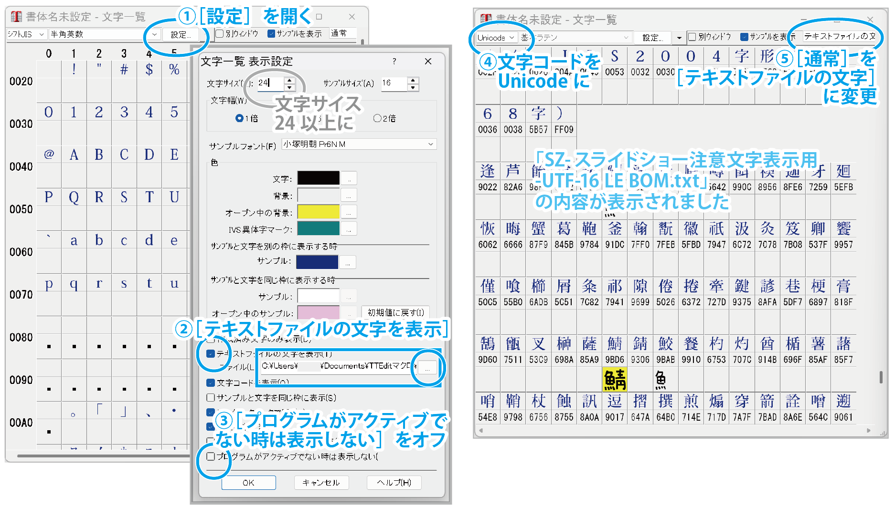The height and width of the screenshot is (507, 895).
Task: Enable サンプルと文字を同じ枠に表示 checkbox
Action: click(211, 397)
